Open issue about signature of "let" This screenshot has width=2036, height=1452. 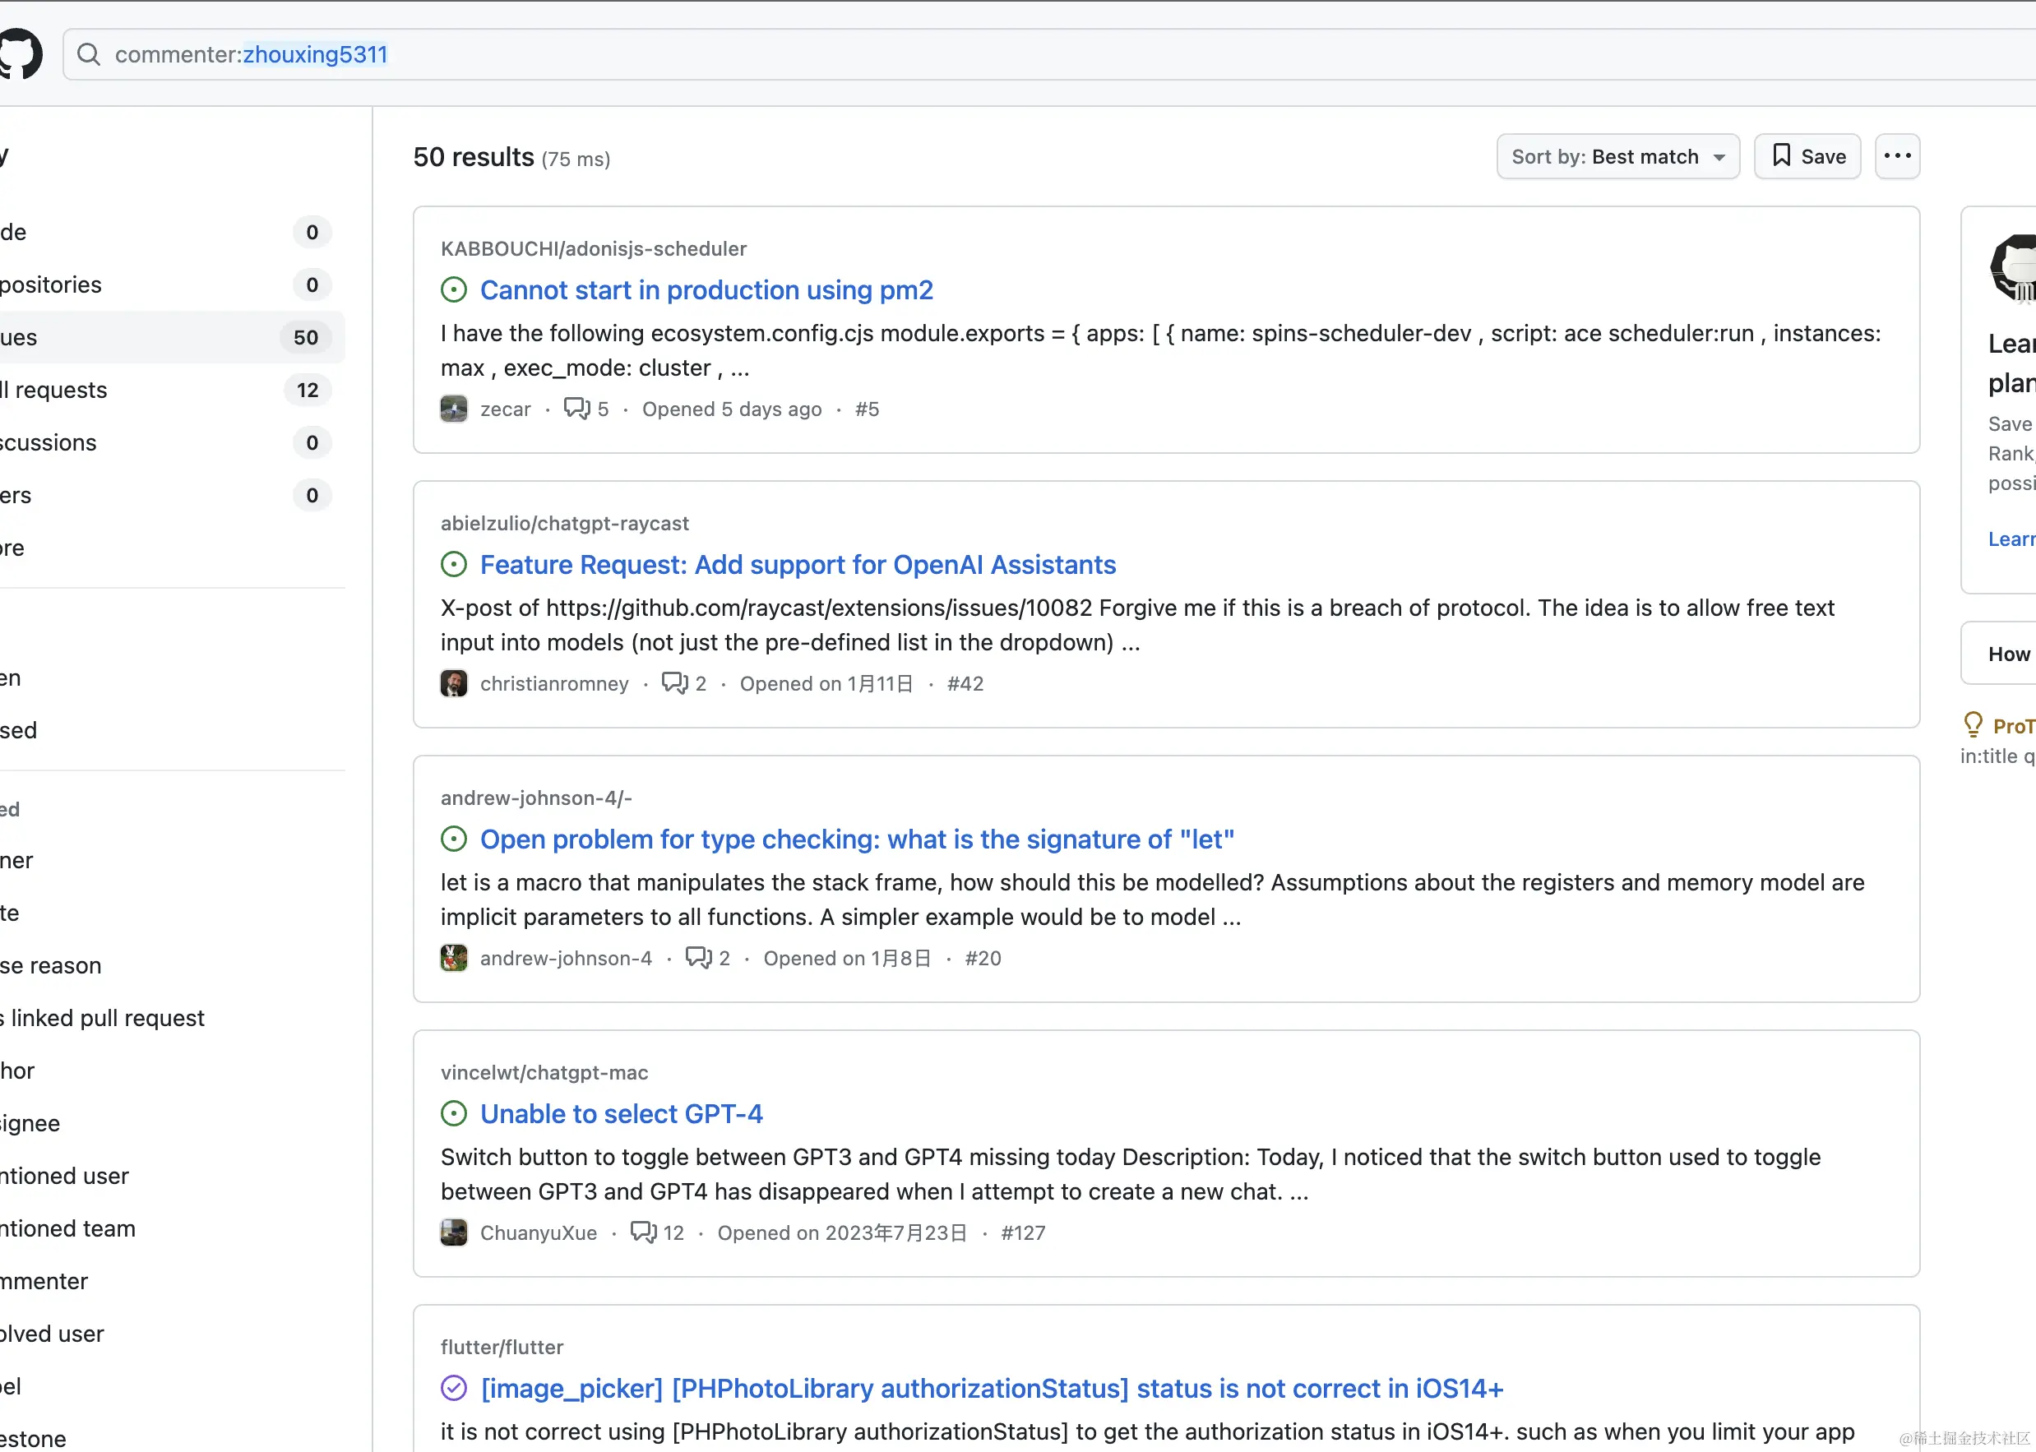pyautogui.click(x=857, y=839)
